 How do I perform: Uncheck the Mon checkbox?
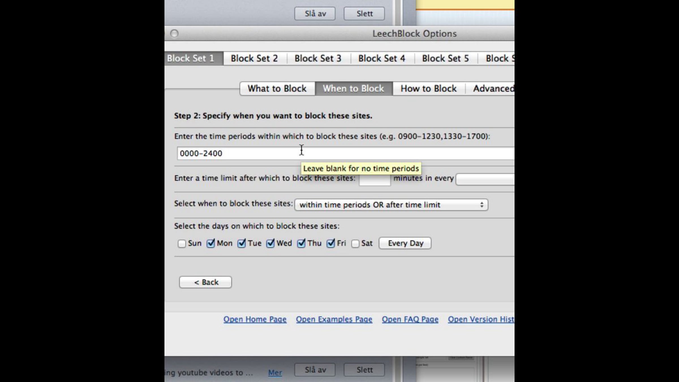click(x=210, y=243)
